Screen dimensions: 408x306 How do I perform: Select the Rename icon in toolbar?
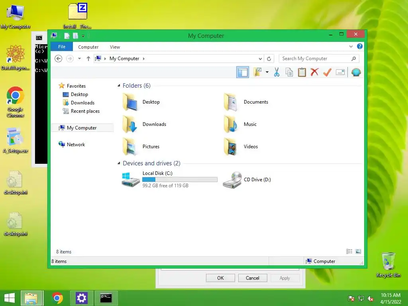tap(340, 72)
